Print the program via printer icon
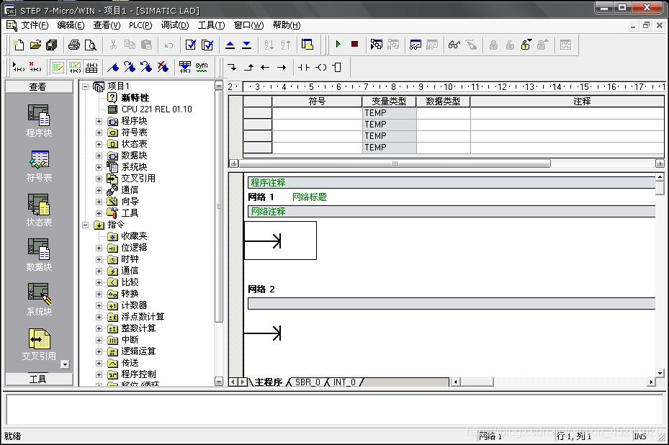 [x=73, y=45]
